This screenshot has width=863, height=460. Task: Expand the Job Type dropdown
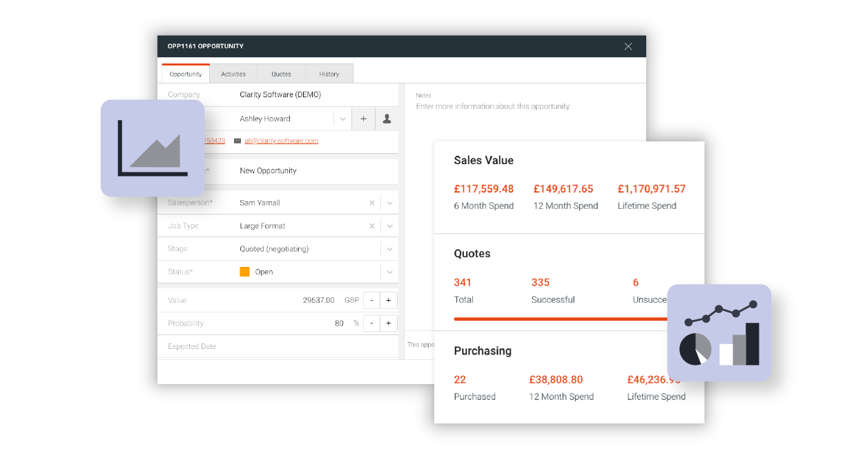pos(389,226)
